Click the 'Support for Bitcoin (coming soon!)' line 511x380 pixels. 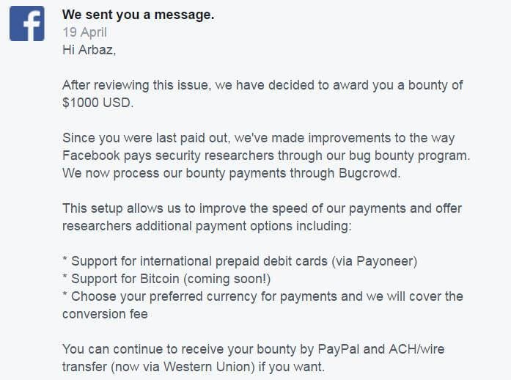[166, 279]
